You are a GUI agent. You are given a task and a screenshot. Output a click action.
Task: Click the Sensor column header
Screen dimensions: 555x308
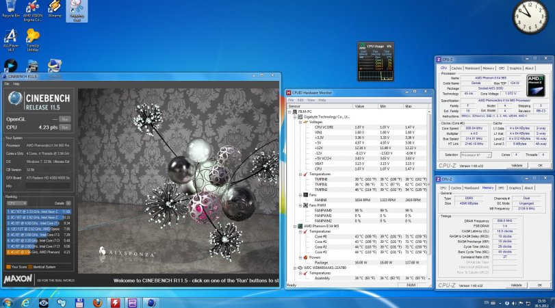click(320, 106)
